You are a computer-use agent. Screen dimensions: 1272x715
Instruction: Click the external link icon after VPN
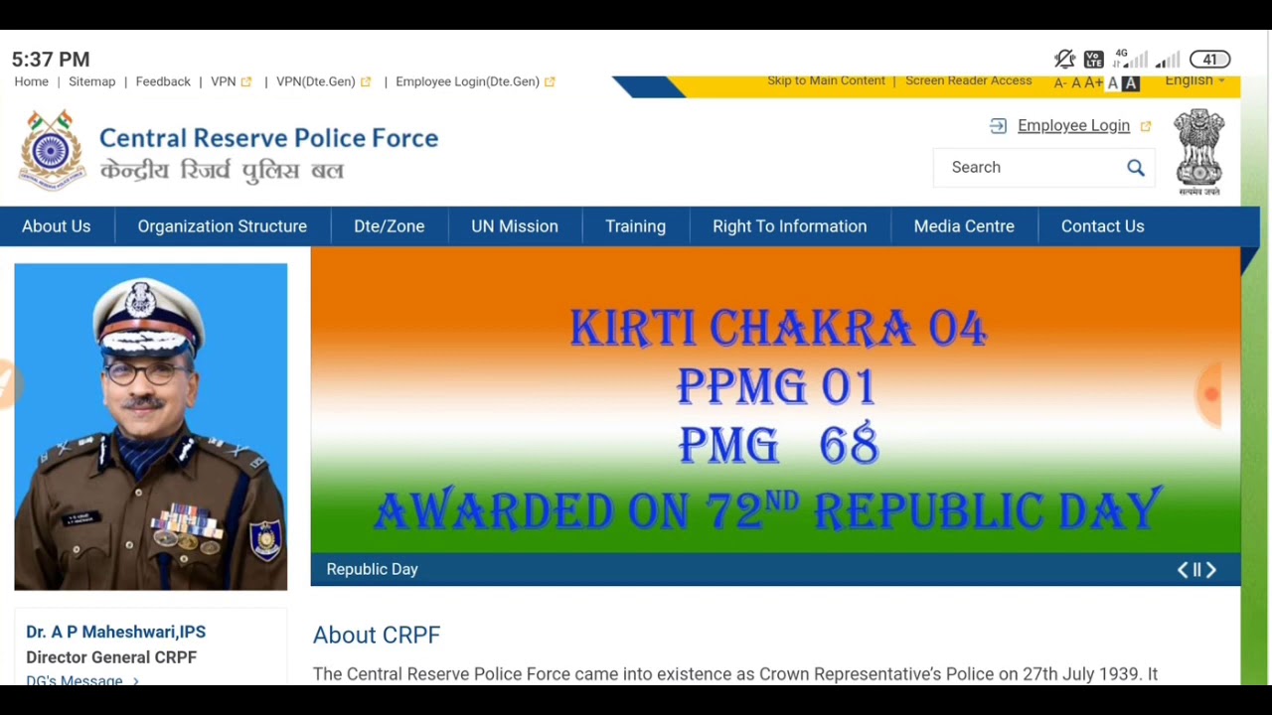click(x=246, y=82)
